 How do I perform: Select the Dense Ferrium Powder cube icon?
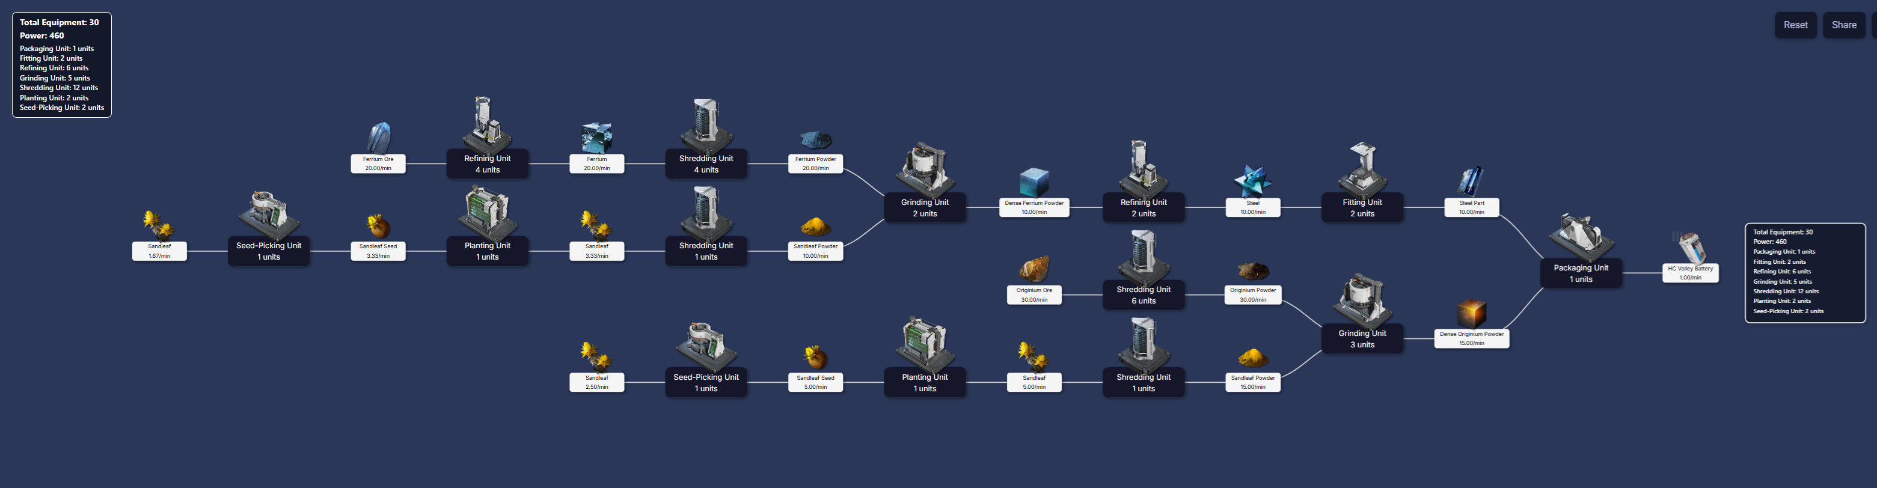tap(1034, 182)
